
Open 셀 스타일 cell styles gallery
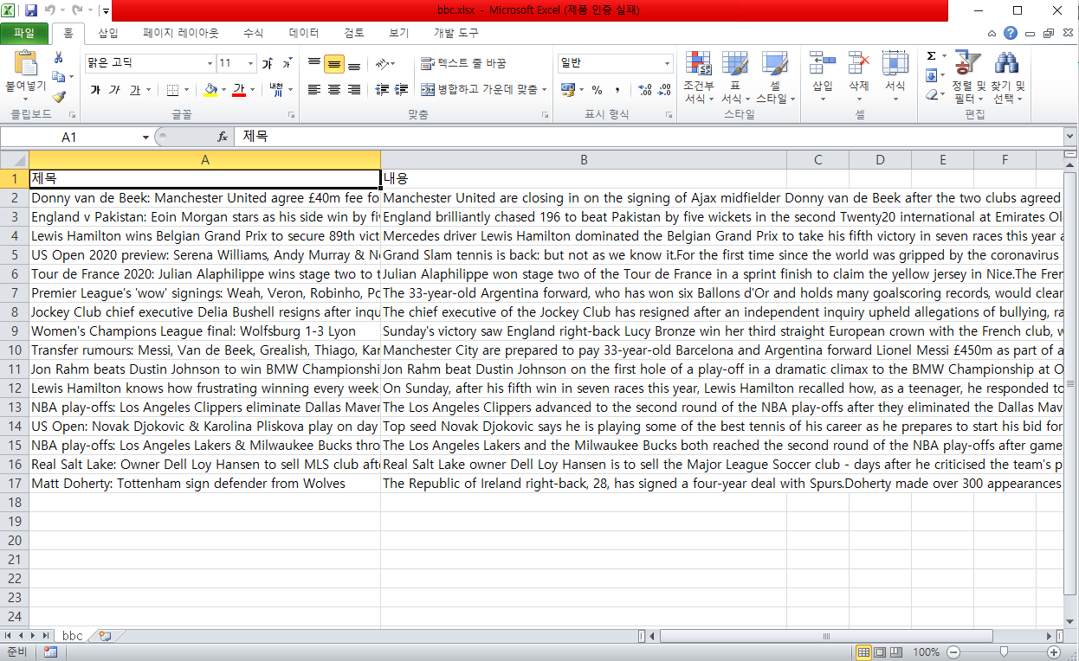pyautogui.click(x=775, y=77)
